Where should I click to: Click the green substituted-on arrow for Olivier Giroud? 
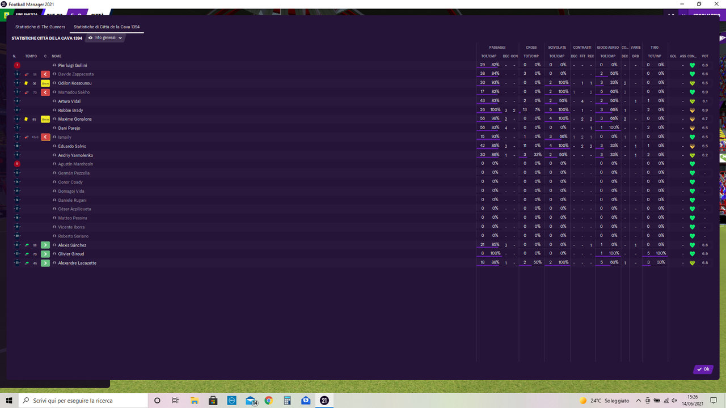point(45,254)
